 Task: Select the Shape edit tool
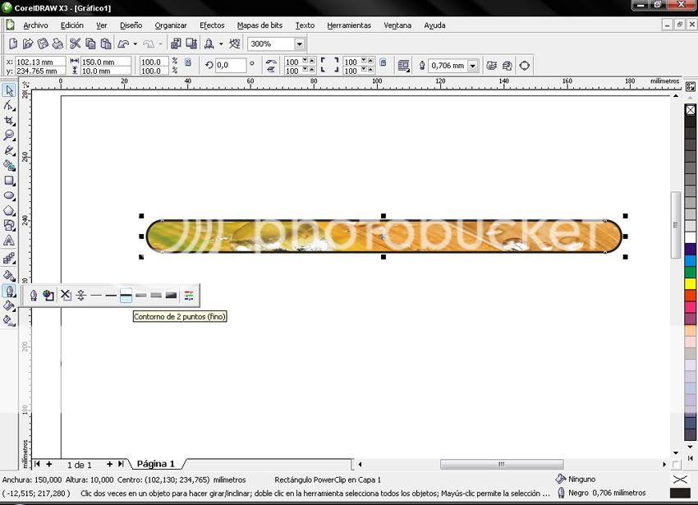[x=9, y=106]
